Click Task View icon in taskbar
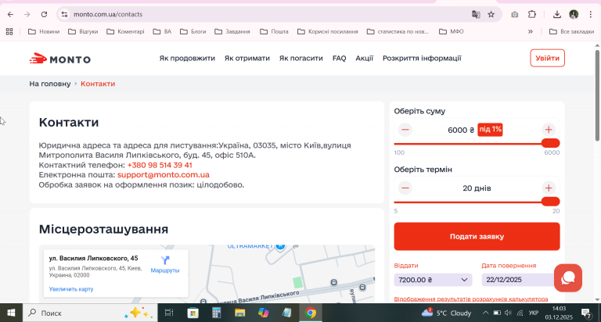This screenshot has width=601, height=322. coord(169,313)
